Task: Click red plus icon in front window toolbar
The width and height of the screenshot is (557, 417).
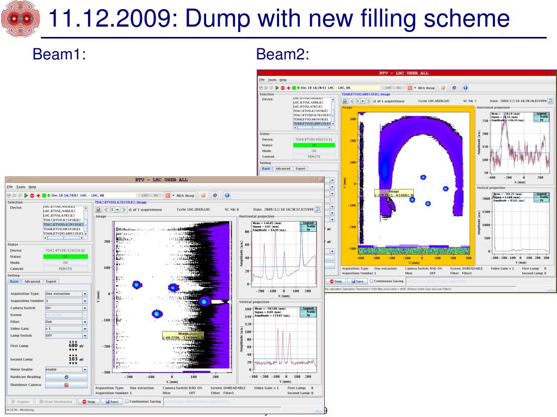Action: click(38, 195)
